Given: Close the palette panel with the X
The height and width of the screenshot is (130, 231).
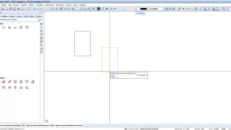Looking at the screenshot, I should tap(43, 13).
